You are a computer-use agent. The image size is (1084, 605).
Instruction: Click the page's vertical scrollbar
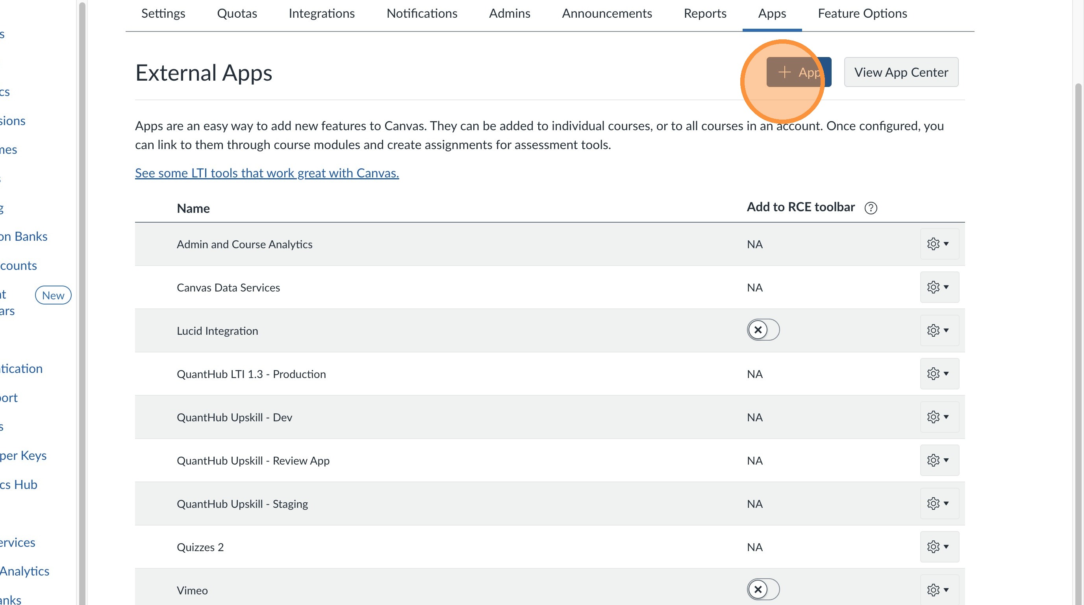coord(1079,294)
